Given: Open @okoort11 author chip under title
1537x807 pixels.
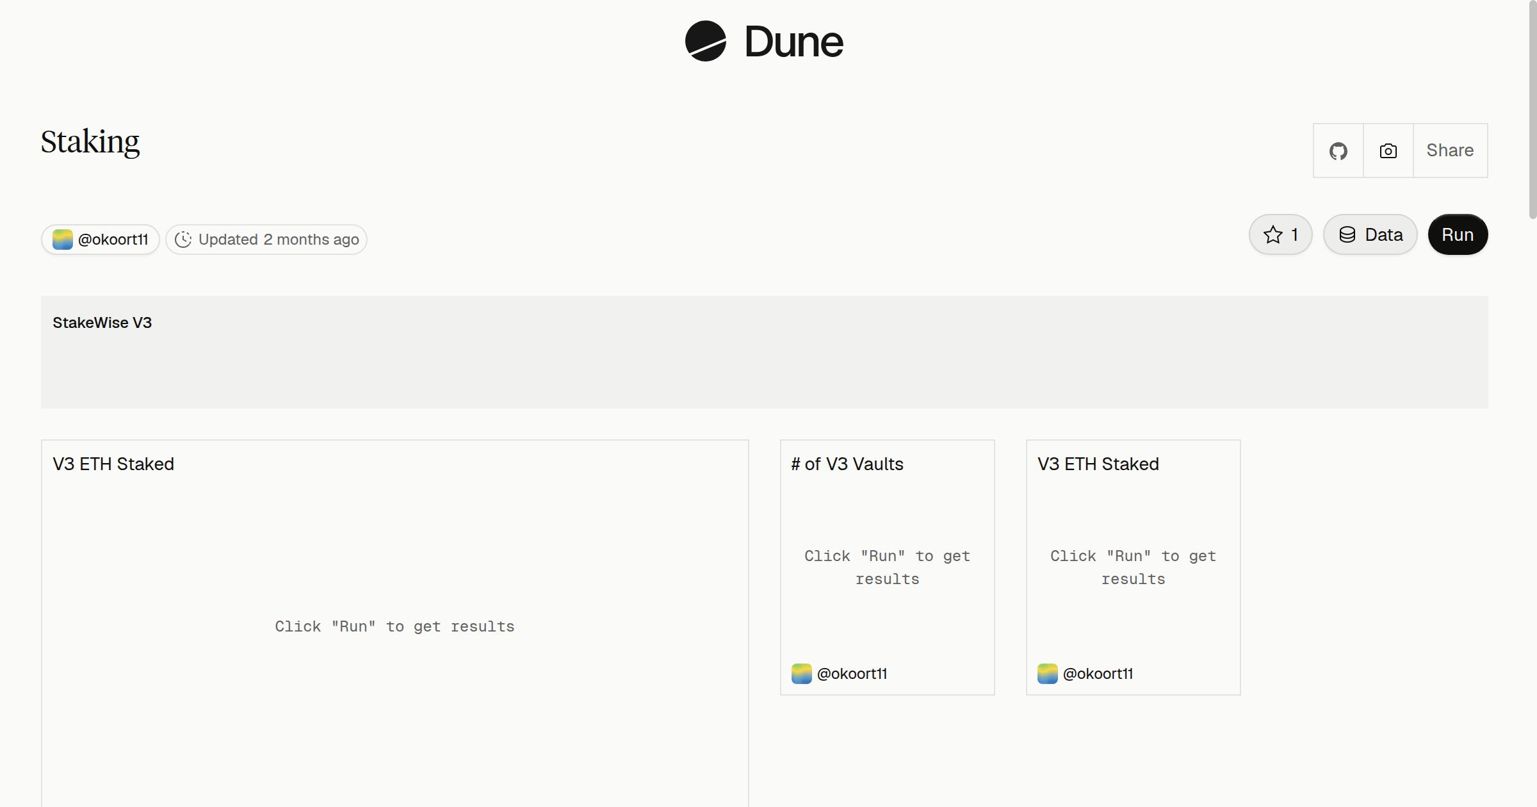Looking at the screenshot, I should pyautogui.click(x=101, y=240).
